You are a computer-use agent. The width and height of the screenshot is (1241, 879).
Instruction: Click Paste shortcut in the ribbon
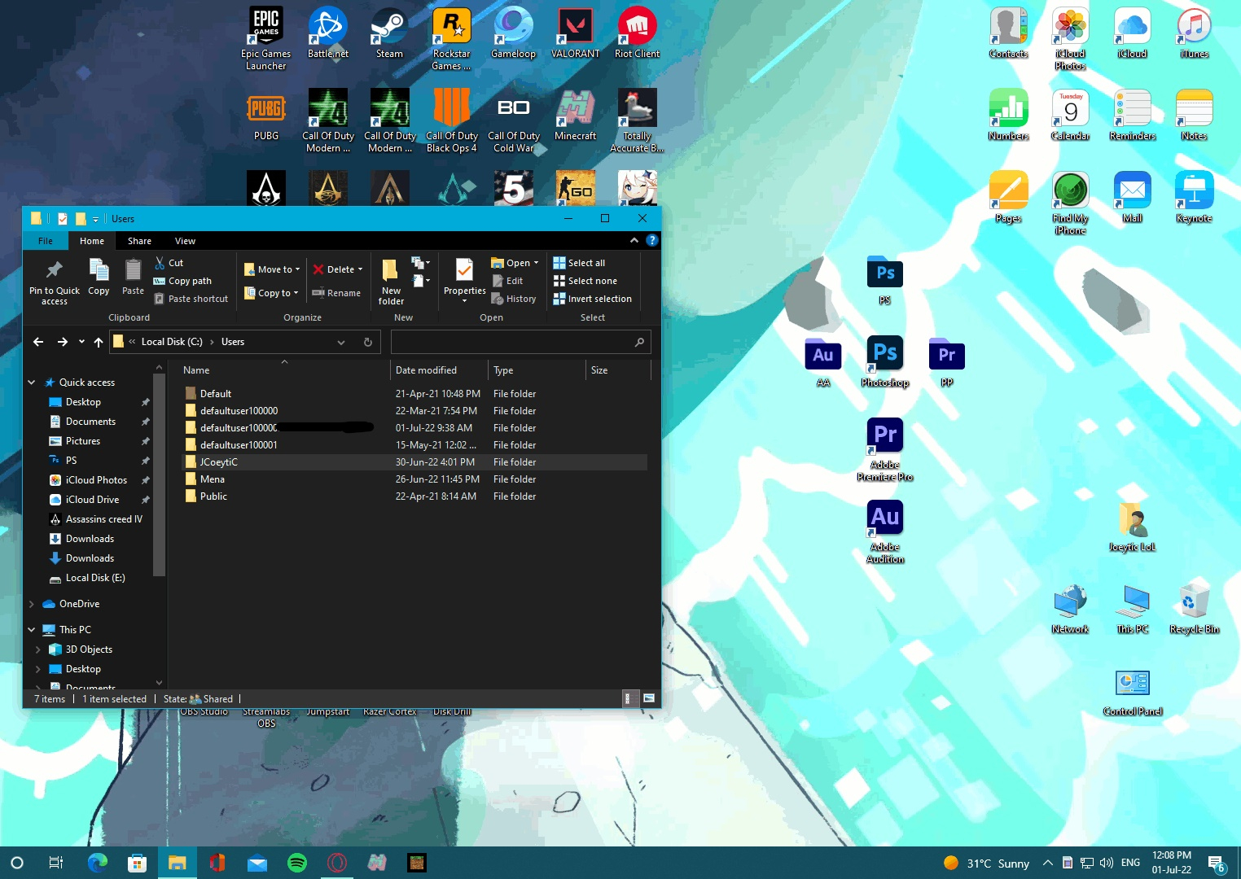click(x=191, y=299)
